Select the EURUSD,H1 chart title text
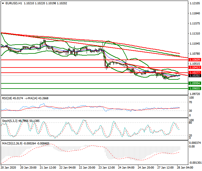Viewport: 202px width, 171px height. pos(14,3)
